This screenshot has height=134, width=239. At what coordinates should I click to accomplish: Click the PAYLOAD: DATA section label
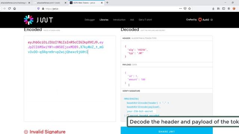[x=130, y=65]
